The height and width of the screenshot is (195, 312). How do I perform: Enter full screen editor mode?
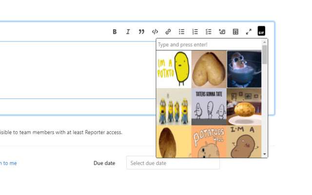click(249, 32)
